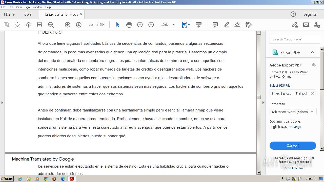Click the Search 'Crop Page' field
This screenshot has height=182, width=324.
[295, 39]
